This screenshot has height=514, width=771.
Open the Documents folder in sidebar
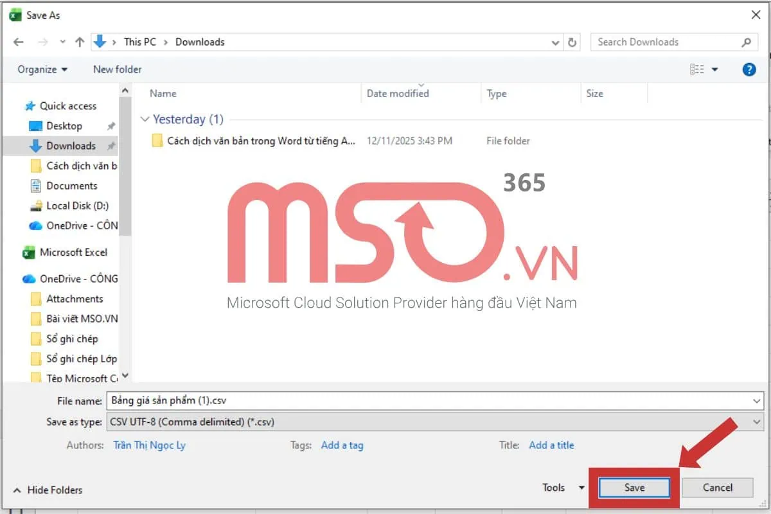point(71,186)
